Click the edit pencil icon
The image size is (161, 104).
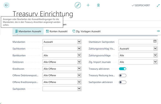click(x=78, y=5)
